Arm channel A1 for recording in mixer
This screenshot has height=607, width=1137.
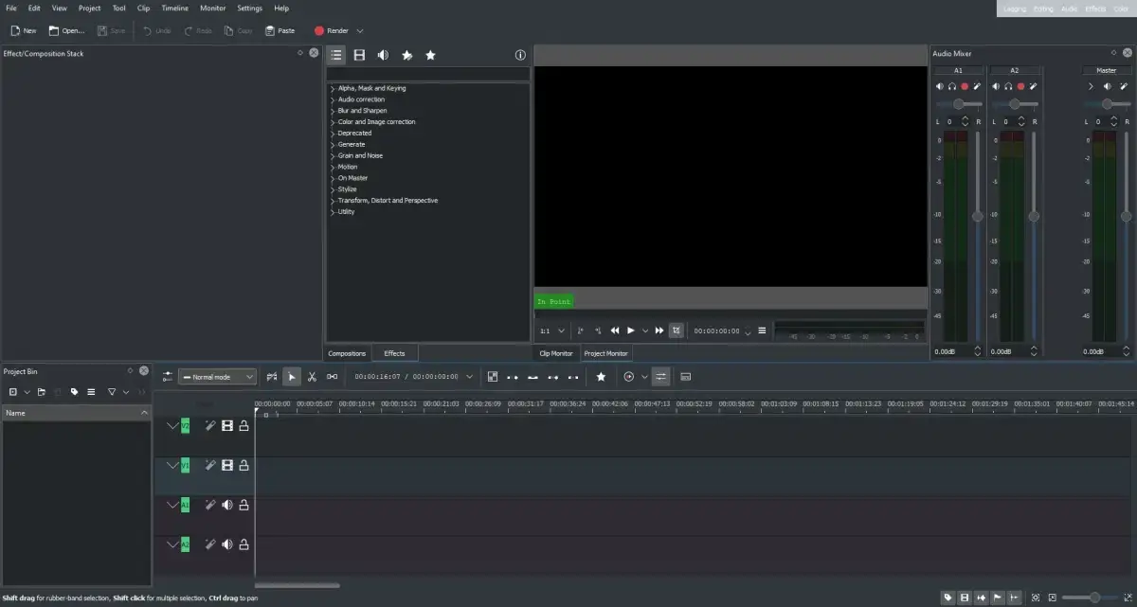[x=965, y=85]
